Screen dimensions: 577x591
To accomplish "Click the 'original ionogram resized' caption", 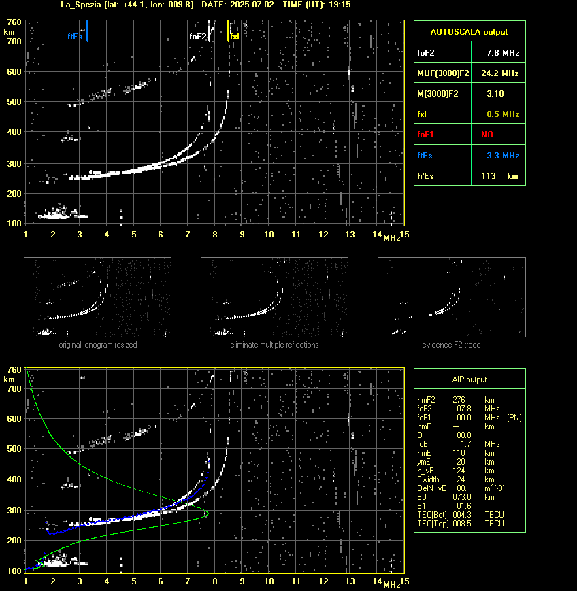I will (98, 345).
